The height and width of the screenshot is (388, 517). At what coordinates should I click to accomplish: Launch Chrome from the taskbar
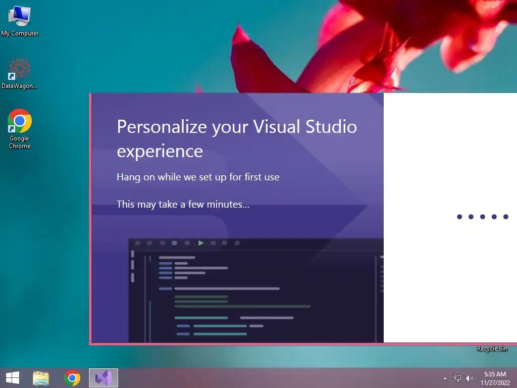tap(72, 378)
